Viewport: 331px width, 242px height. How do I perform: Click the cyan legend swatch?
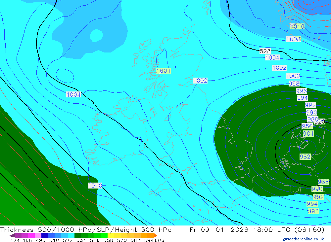pyautogui.click(x=71, y=235)
